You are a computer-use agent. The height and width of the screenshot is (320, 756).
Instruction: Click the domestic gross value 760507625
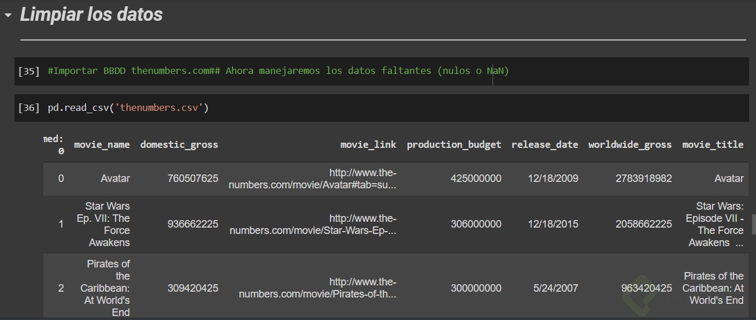coord(193,178)
